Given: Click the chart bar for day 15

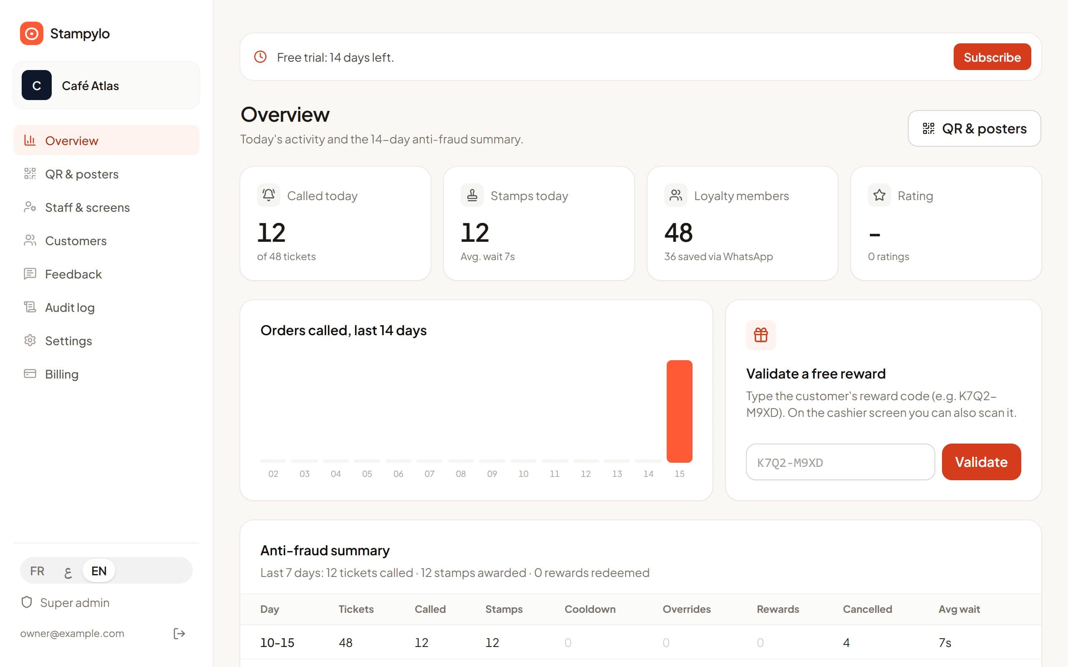Looking at the screenshot, I should point(679,411).
